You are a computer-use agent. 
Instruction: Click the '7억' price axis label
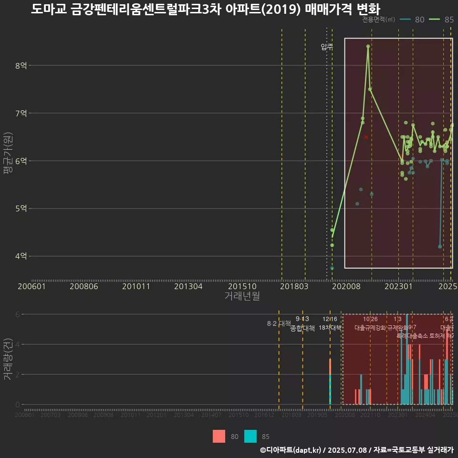point(21,113)
